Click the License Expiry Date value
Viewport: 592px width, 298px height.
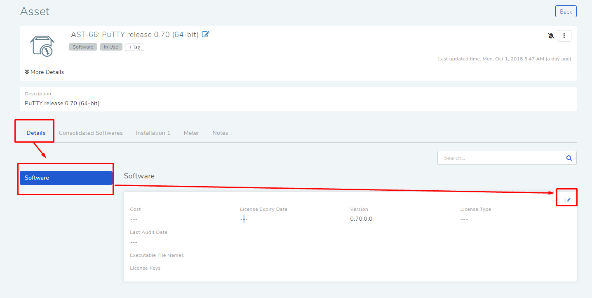(244, 219)
